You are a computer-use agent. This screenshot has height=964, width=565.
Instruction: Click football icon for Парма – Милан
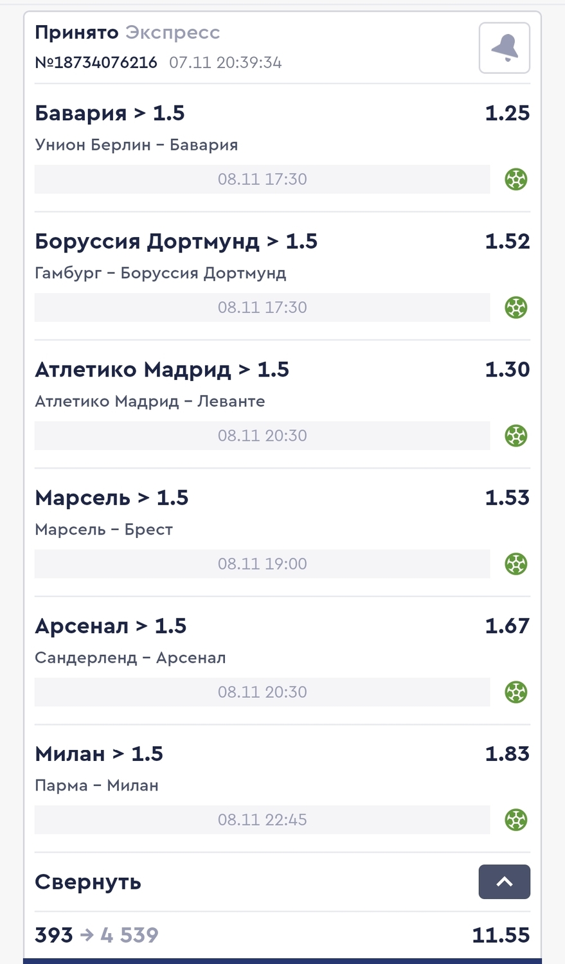[x=516, y=820]
